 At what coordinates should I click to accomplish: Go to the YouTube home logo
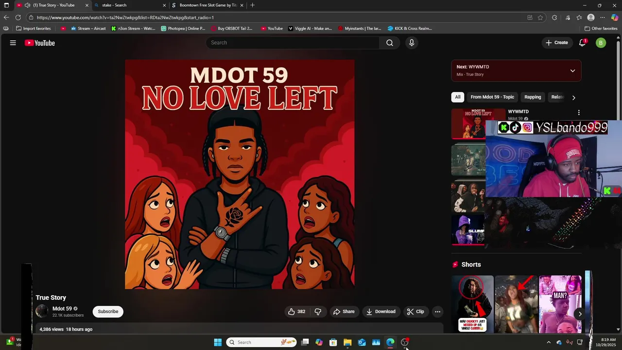point(40,43)
